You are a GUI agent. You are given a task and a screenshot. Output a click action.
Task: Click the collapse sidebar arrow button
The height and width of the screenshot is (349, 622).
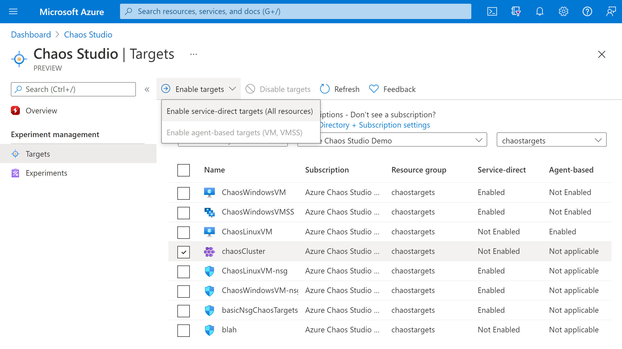[147, 89]
